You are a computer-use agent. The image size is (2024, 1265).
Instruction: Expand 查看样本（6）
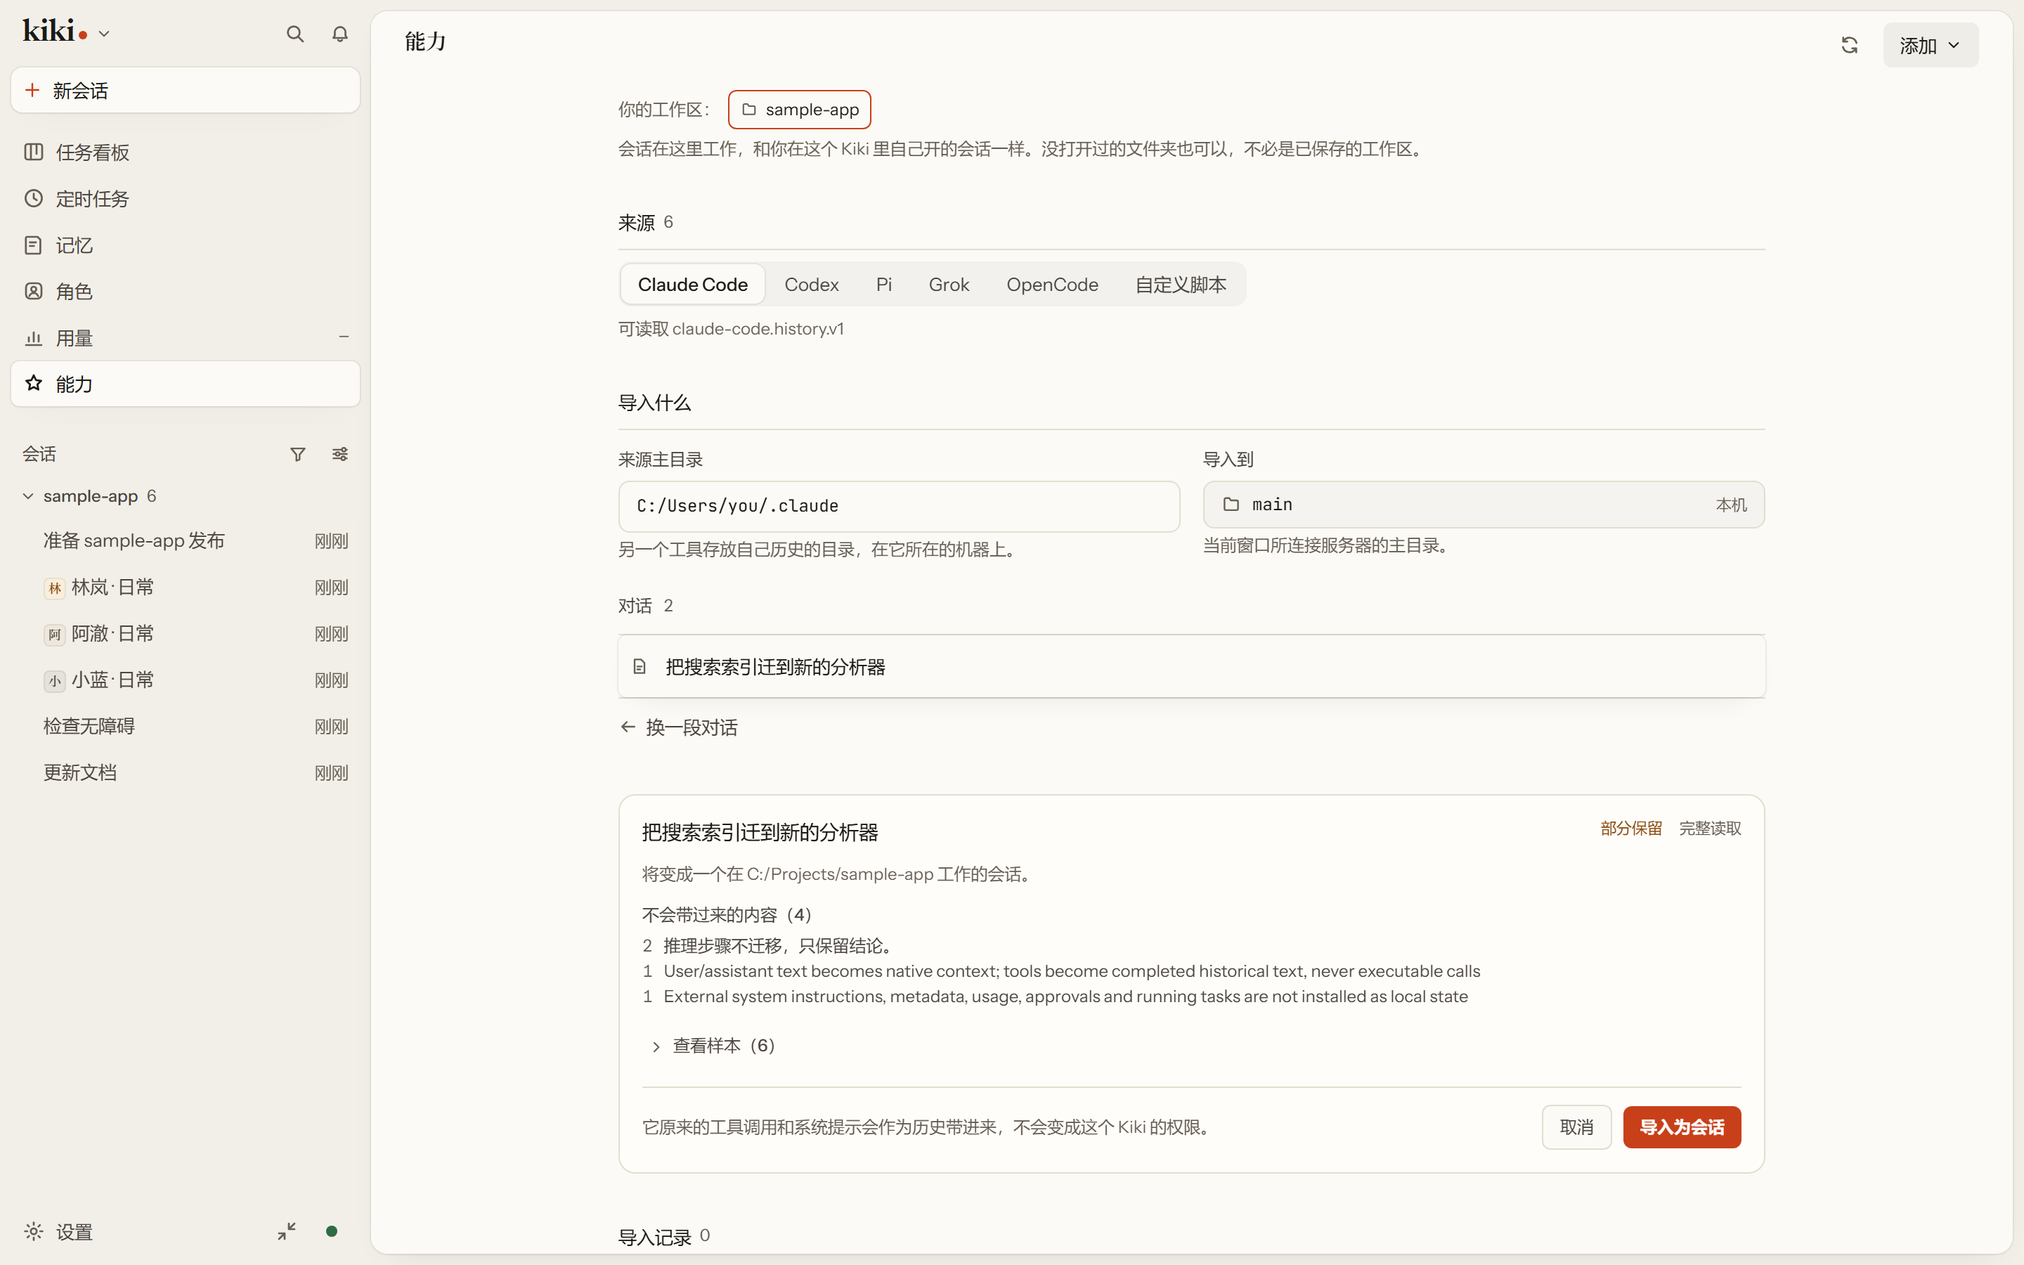click(x=715, y=1046)
